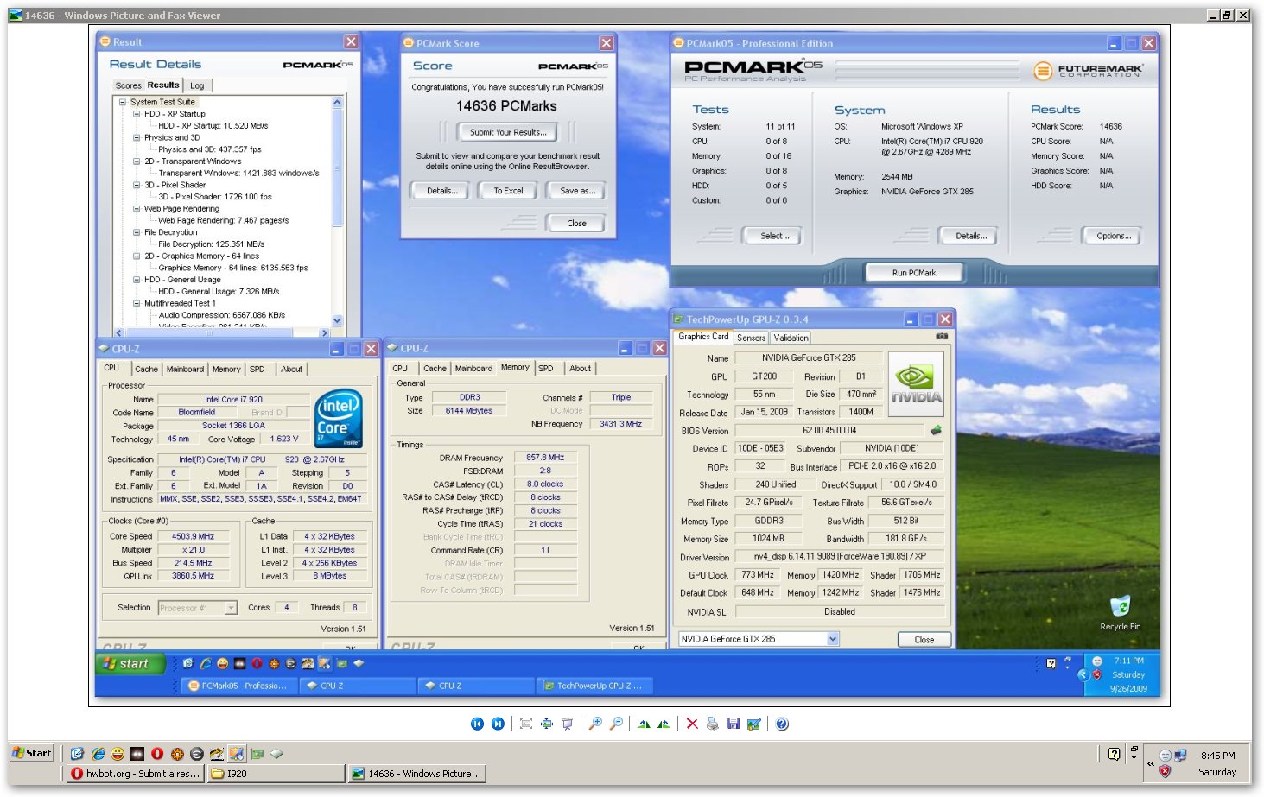Click the Result tree vertical scrollbar thumb
This screenshot has height=797, width=1264.
click(x=337, y=168)
